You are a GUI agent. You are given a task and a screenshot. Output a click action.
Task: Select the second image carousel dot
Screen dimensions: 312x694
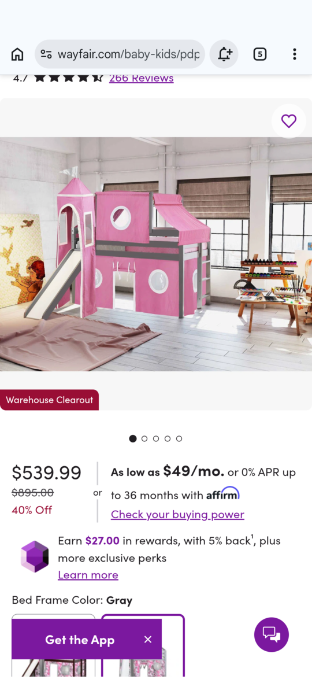(x=144, y=438)
